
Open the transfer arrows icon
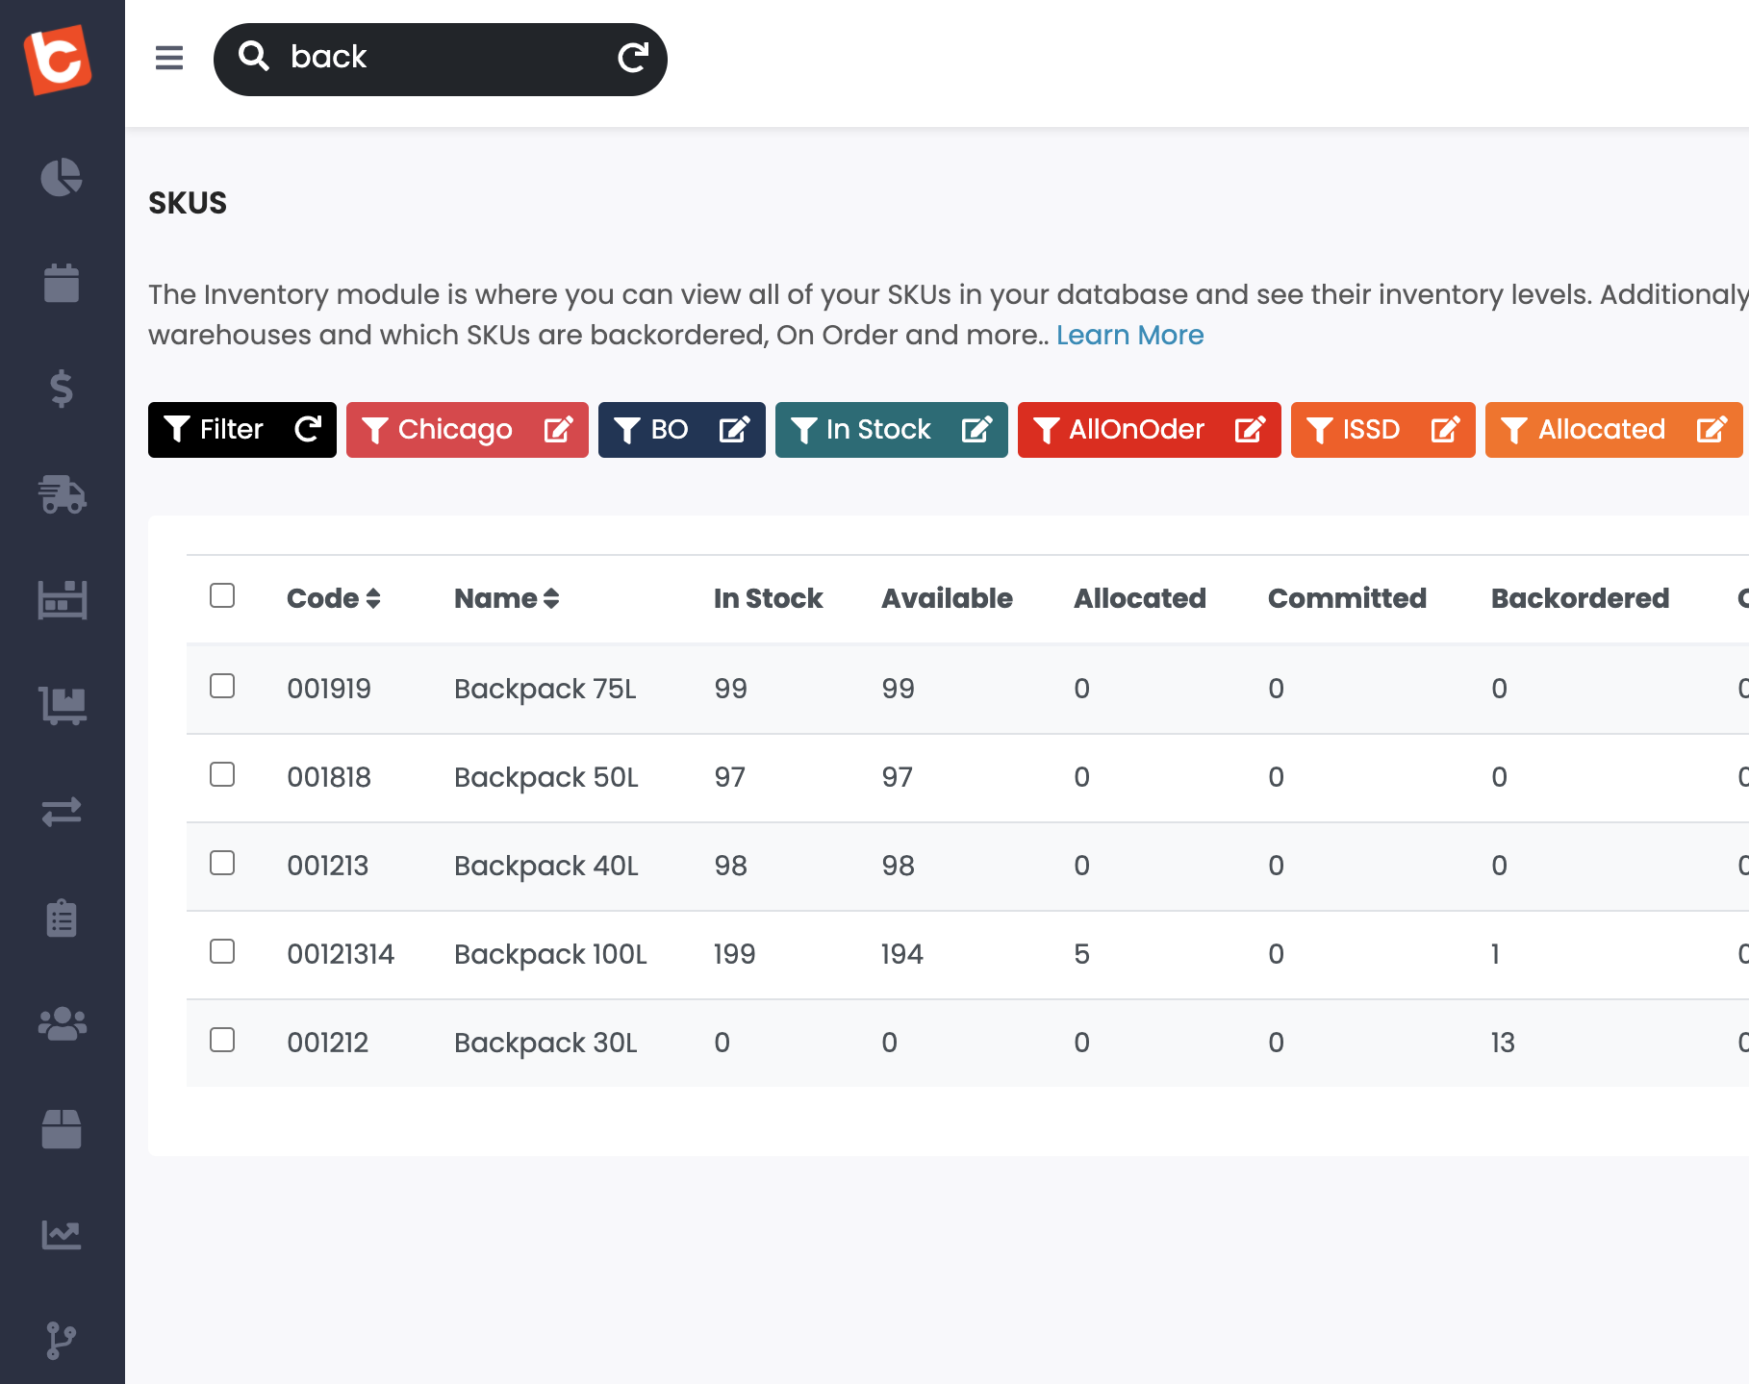pyautogui.click(x=62, y=812)
